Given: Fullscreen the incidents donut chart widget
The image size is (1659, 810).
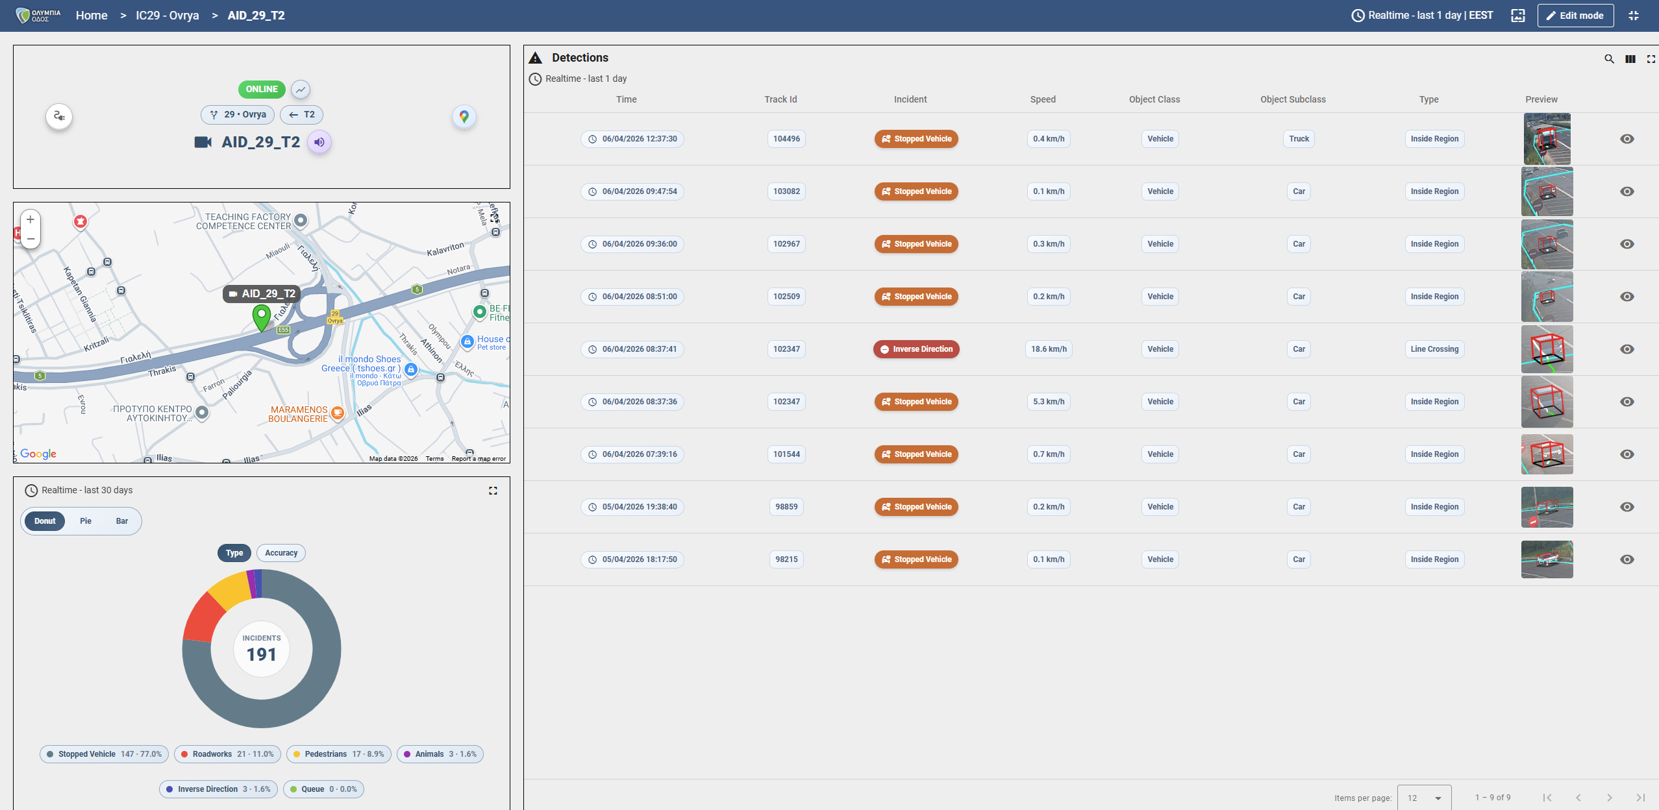Looking at the screenshot, I should pos(493,491).
